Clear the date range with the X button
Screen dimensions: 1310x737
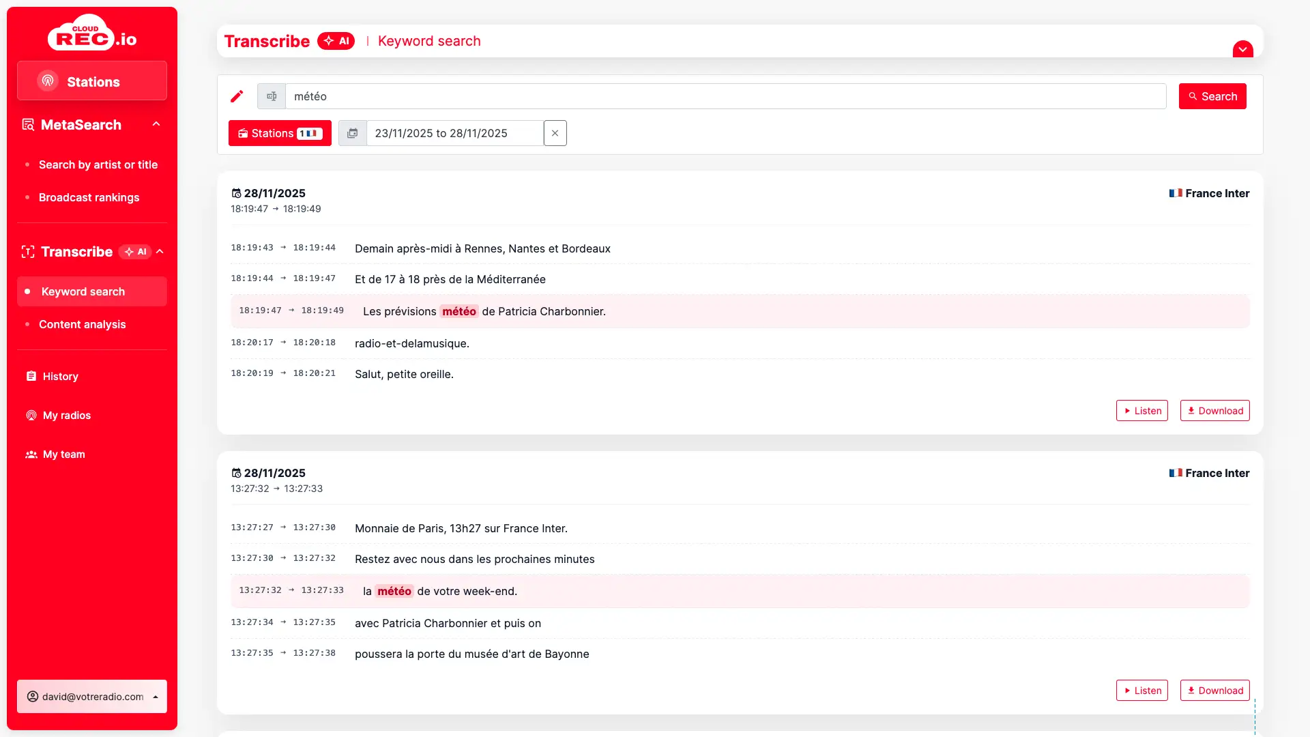pos(555,133)
